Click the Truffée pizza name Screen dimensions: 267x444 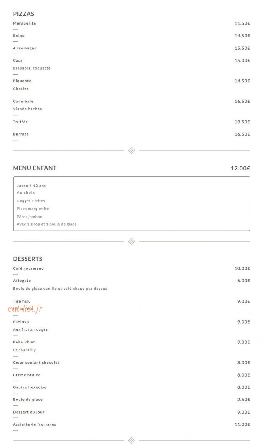click(x=20, y=122)
